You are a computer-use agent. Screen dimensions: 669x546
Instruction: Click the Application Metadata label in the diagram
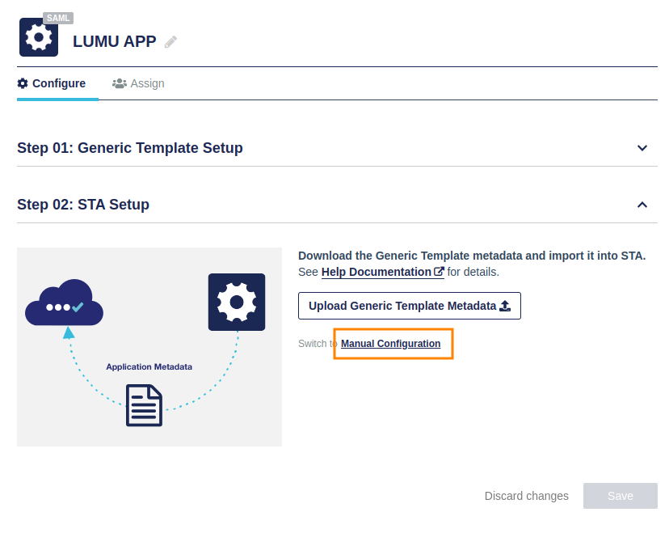pos(149,366)
